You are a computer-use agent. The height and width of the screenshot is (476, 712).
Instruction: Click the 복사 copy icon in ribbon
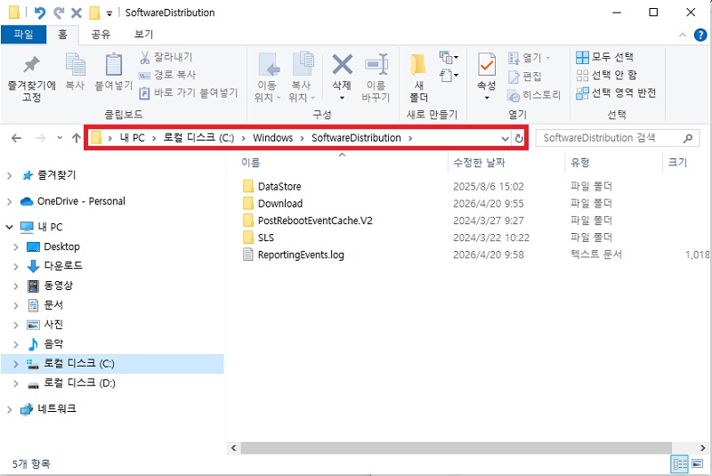tap(75, 64)
